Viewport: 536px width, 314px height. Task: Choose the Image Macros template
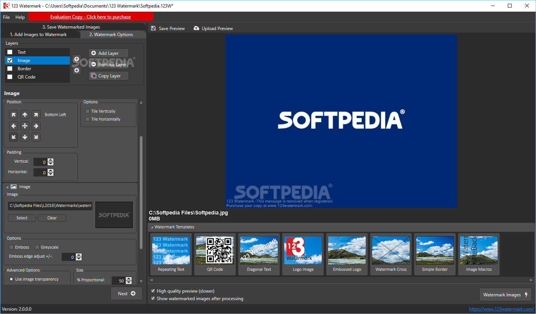(479, 254)
